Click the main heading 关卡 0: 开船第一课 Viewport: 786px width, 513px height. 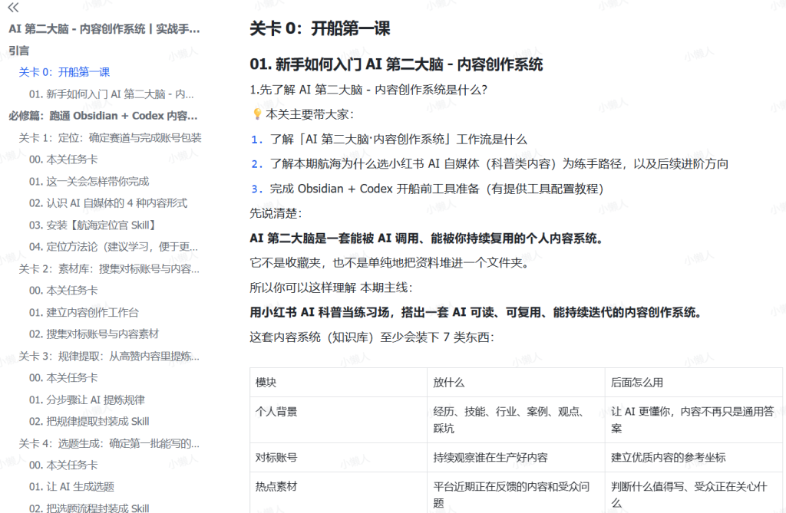point(320,28)
